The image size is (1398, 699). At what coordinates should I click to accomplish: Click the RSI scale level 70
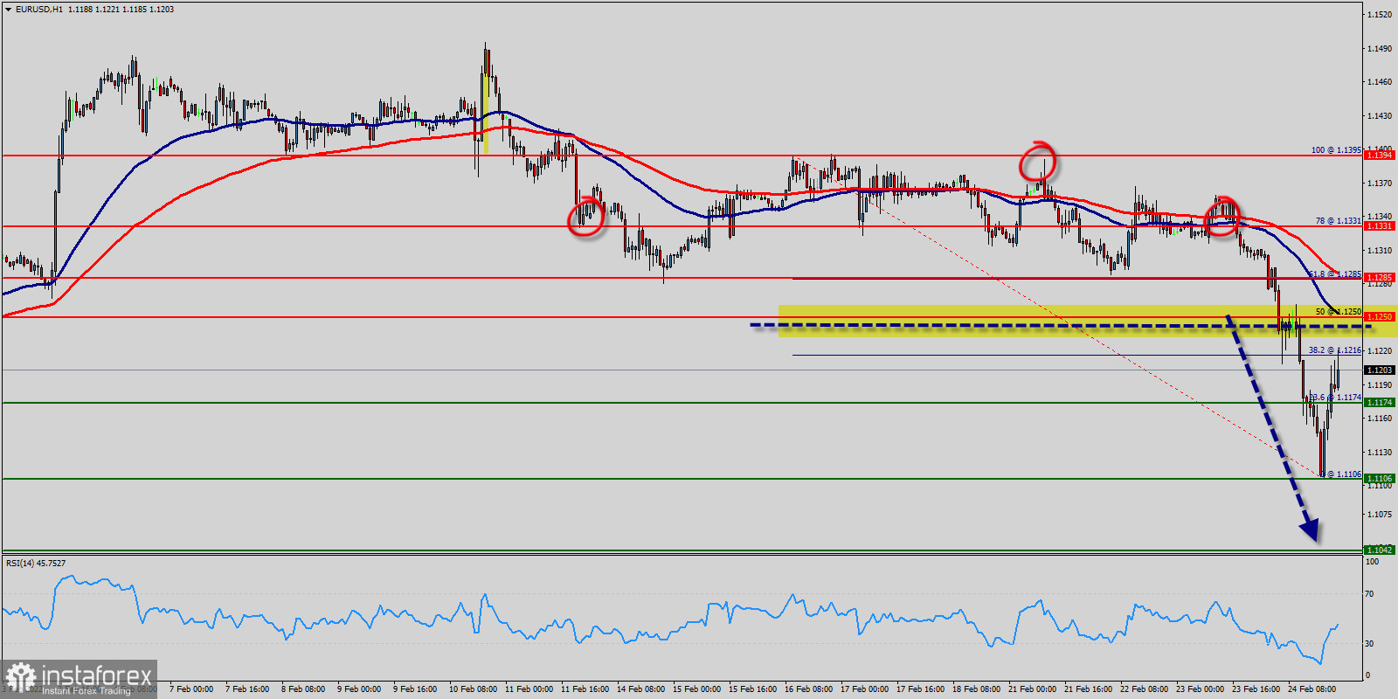1370,594
